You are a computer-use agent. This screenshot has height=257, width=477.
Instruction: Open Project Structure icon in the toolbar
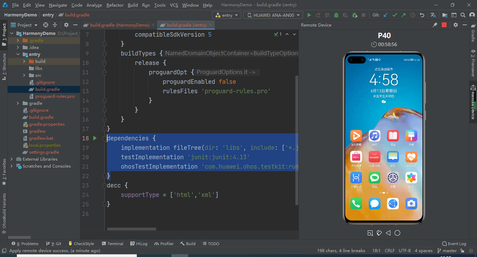445,15
